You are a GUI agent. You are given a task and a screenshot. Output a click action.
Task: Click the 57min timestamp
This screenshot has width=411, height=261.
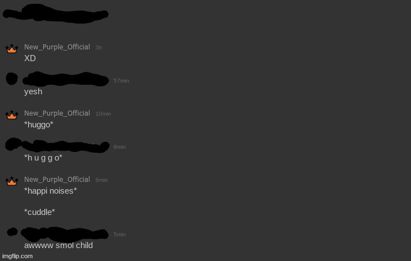[121, 81]
